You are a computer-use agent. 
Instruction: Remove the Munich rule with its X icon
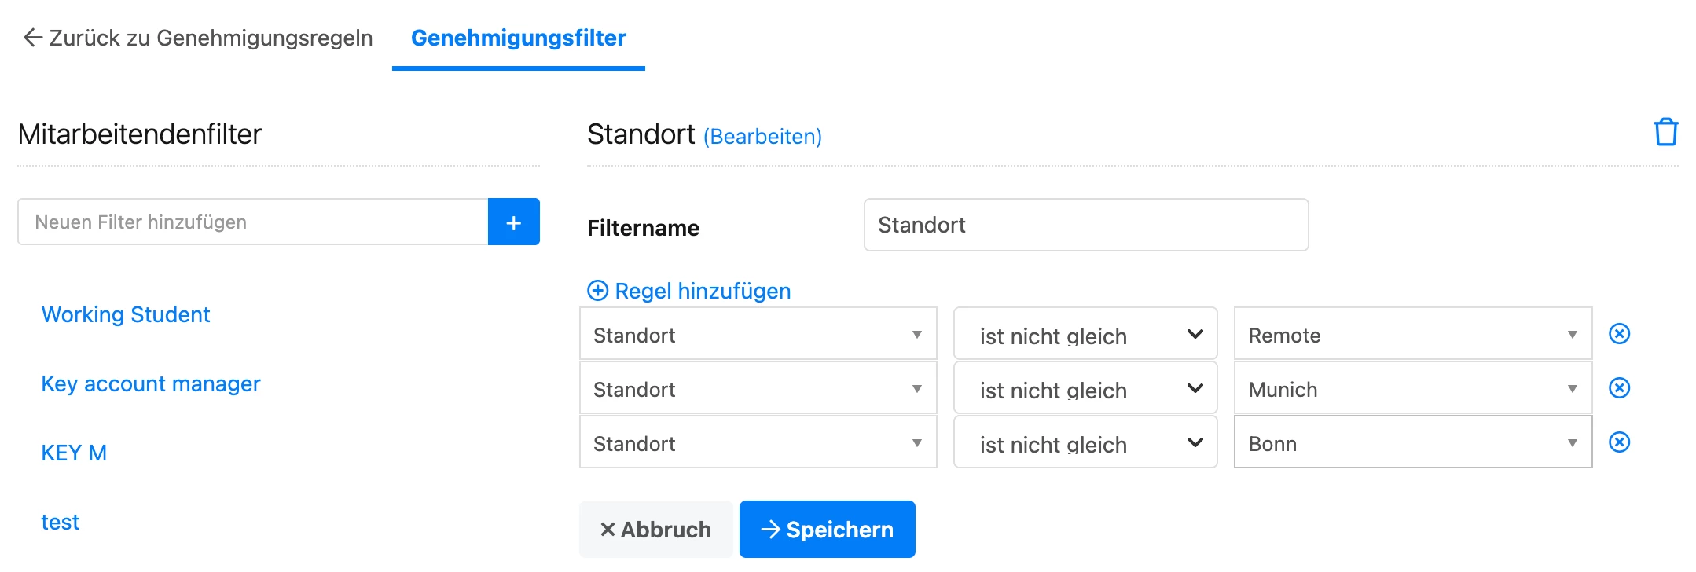click(x=1619, y=388)
